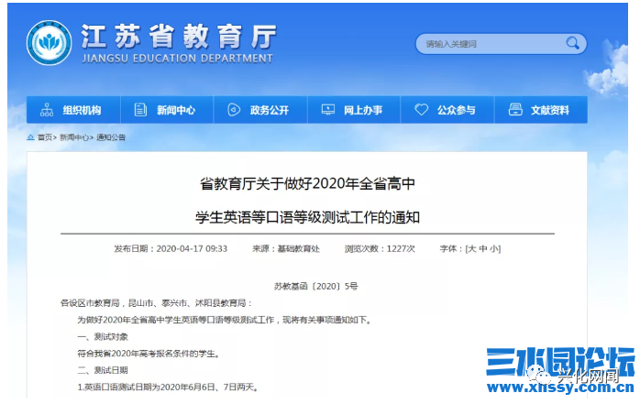Click the Jiangsu Education Department logo emblem
Image resolution: width=640 pixels, height=404 pixels.
pos(49,44)
